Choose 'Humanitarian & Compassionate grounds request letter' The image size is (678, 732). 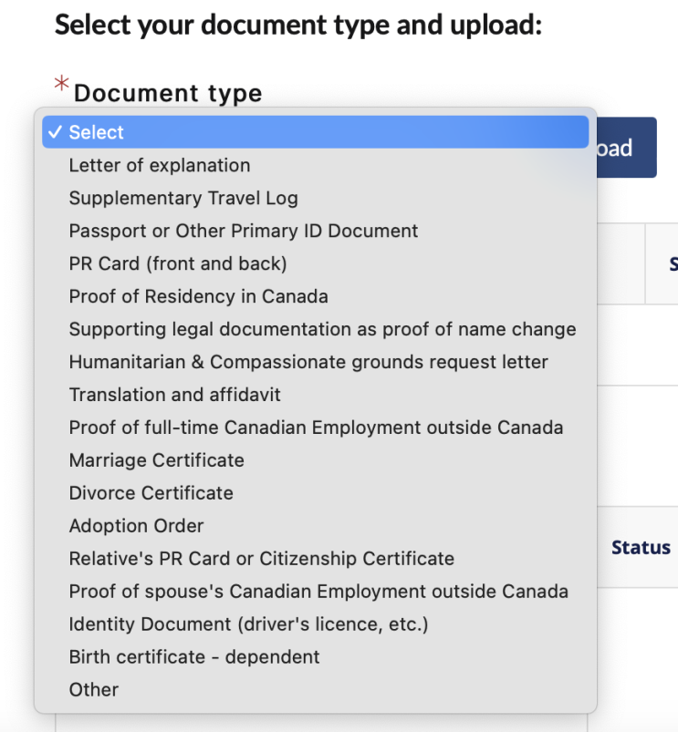(308, 362)
